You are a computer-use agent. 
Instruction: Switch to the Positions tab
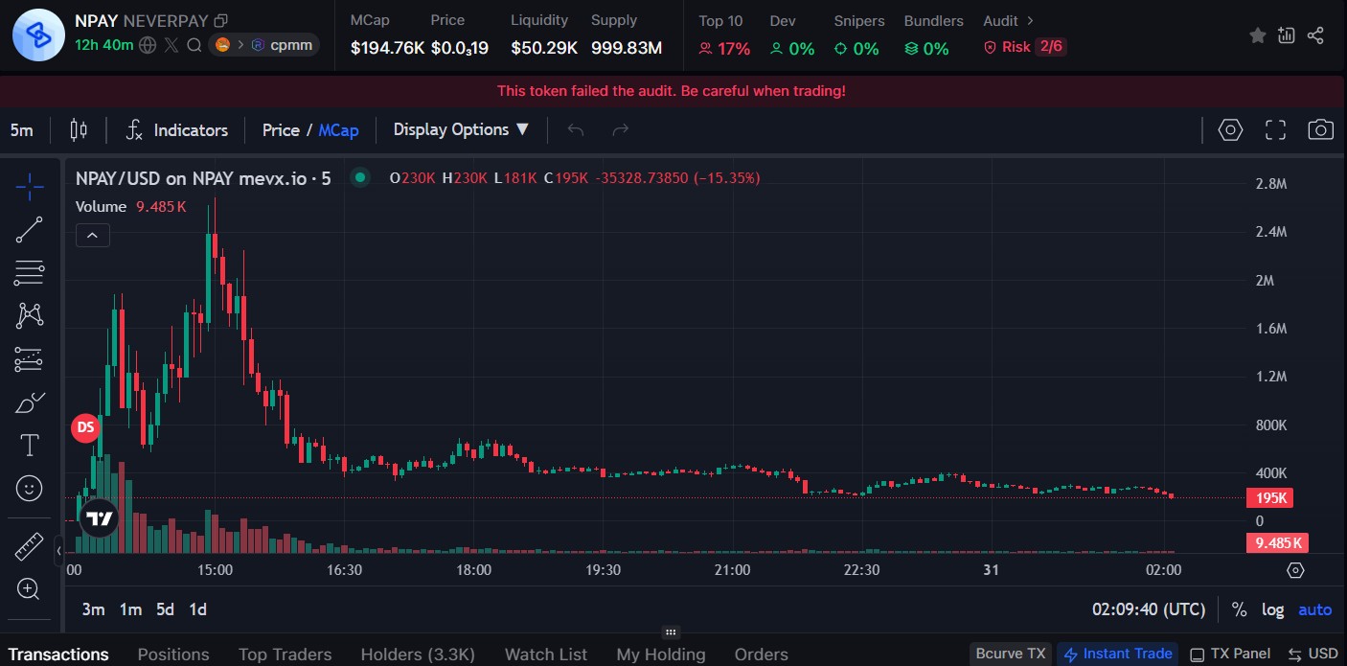(x=173, y=655)
